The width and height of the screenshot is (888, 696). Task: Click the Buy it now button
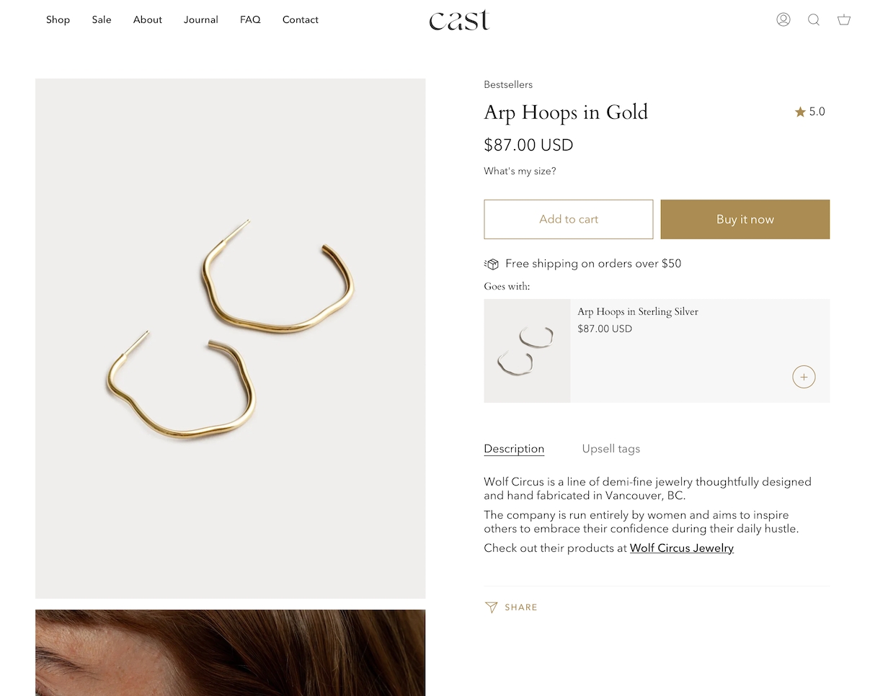tap(745, 219)
